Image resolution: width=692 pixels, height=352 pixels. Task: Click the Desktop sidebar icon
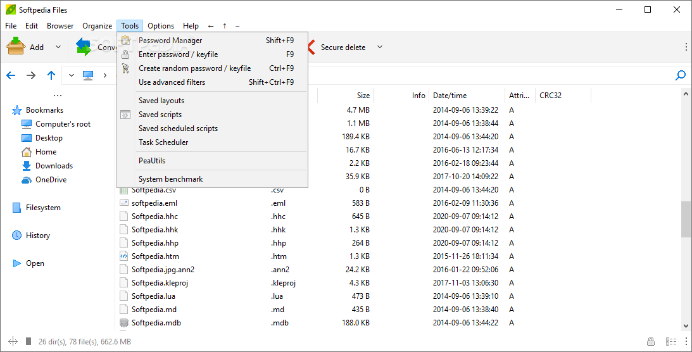27,138
